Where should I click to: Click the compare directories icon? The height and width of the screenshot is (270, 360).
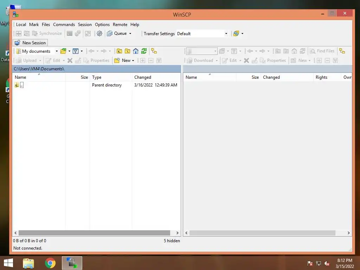[19, 33]
